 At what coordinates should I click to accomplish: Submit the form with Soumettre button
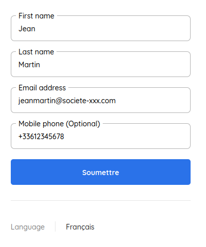[x=101, y=172]
